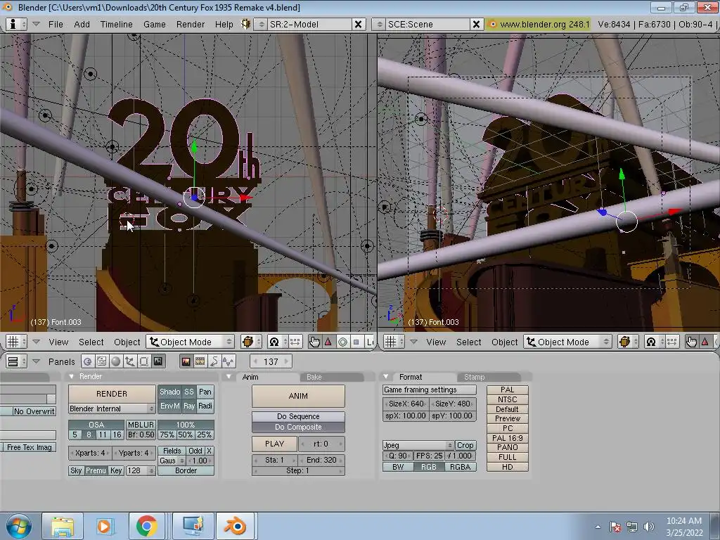720x540 pixels.
Task: Toggle move object centers only in left viewport
Action: tap(295, 342)
